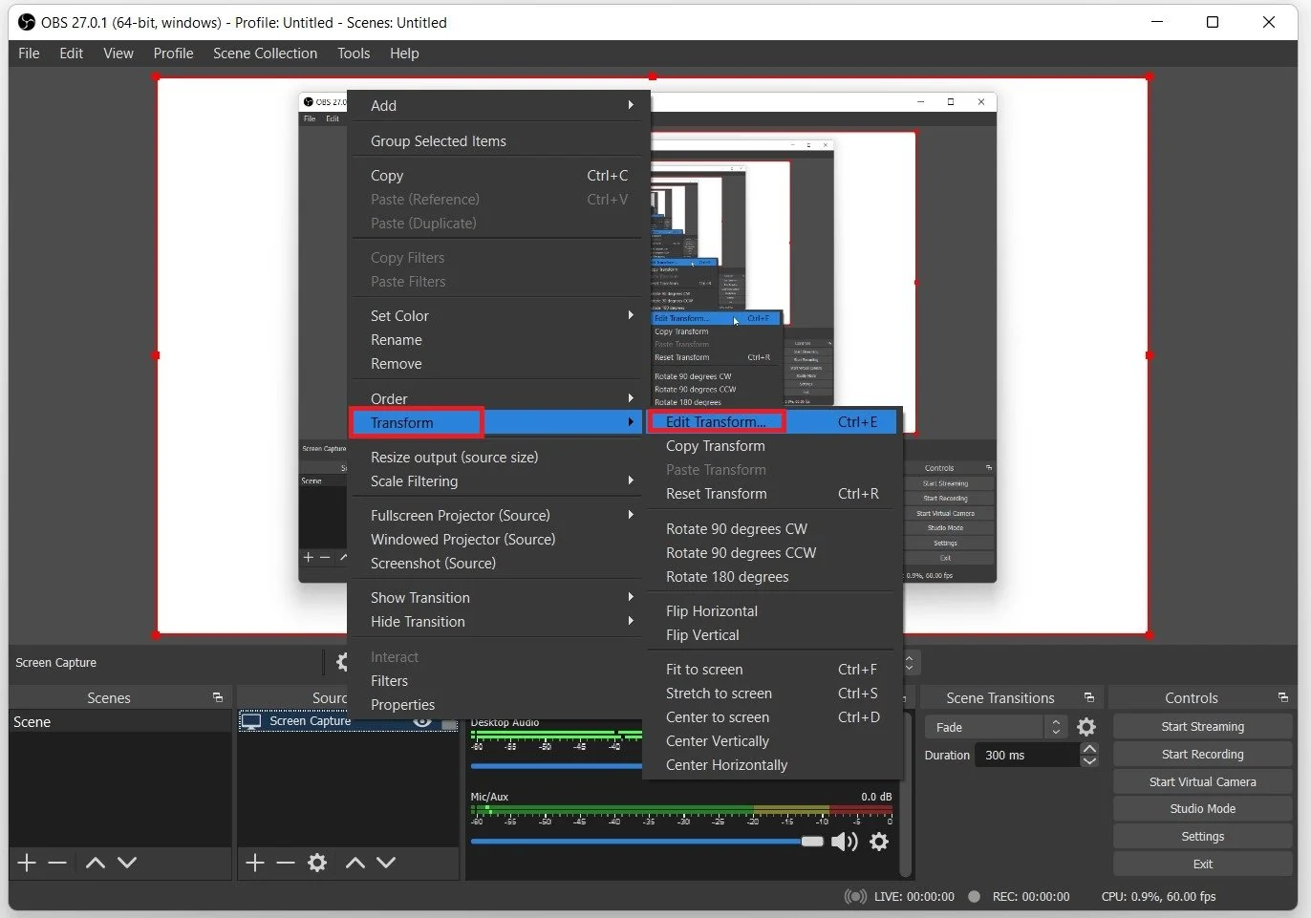Choose Fit to screen

(772, 669)
